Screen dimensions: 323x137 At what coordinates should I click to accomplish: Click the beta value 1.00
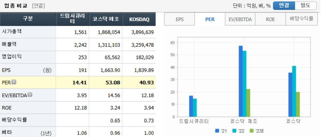(x=148, y=133)
